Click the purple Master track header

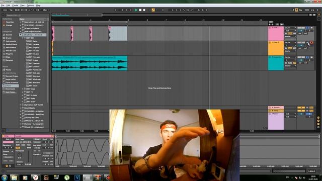(x=276, y=121)
